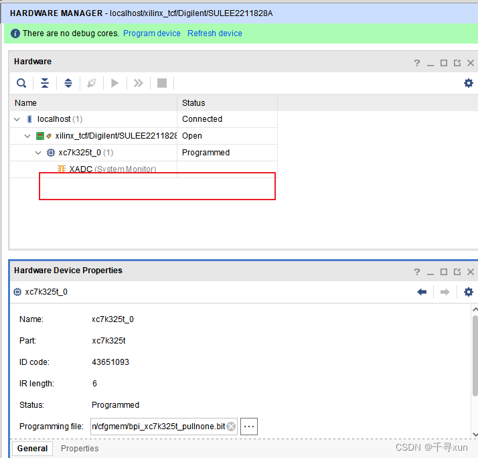Open search in Hardware panel toolbar
478x458 pixels.
click(x=21, y=83)
